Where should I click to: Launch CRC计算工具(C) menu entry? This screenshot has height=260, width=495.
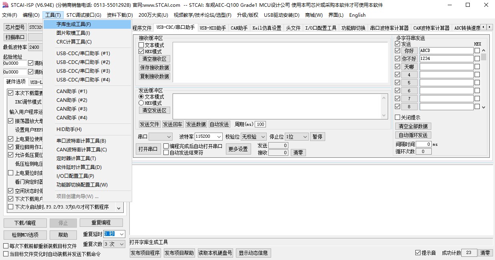coord(88,42)
